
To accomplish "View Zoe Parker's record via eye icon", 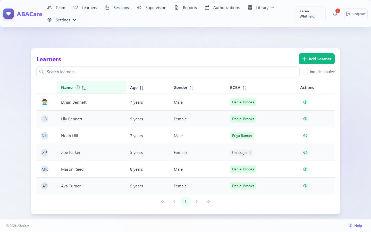I will (305, 152).
